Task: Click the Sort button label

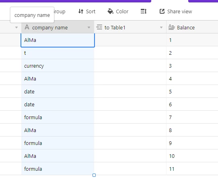Action: coord(90,12)
